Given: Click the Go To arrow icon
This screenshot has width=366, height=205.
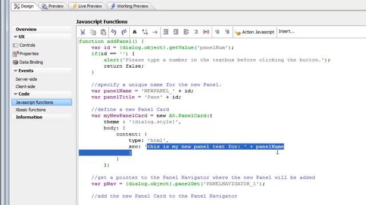Looking at the screenshot, I should pos(155,32).
